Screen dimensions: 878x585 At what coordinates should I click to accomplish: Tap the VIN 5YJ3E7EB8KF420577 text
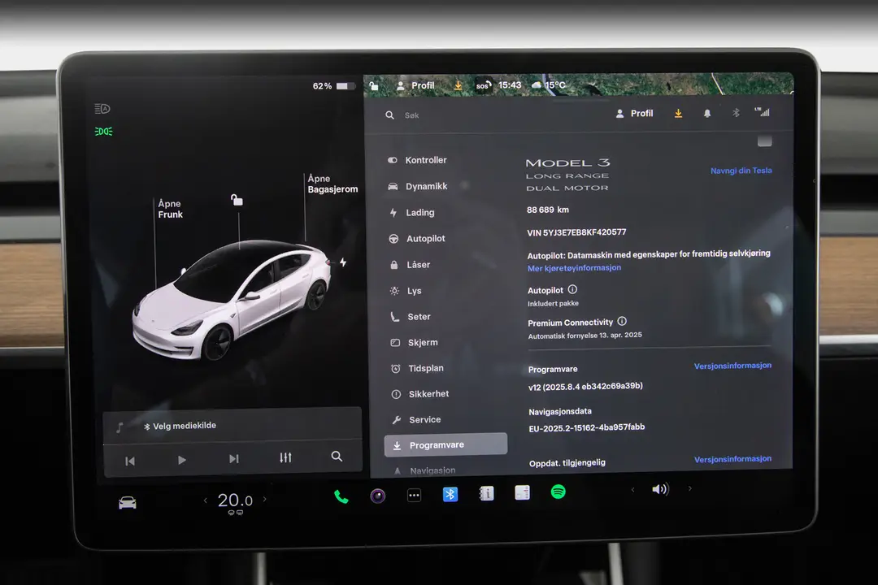pyautogui.click(x=576, y=232)
